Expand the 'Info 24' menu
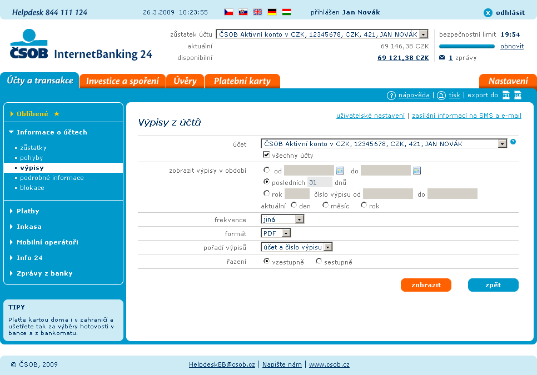This screenshot has width=537, height=375. (26, 258)
